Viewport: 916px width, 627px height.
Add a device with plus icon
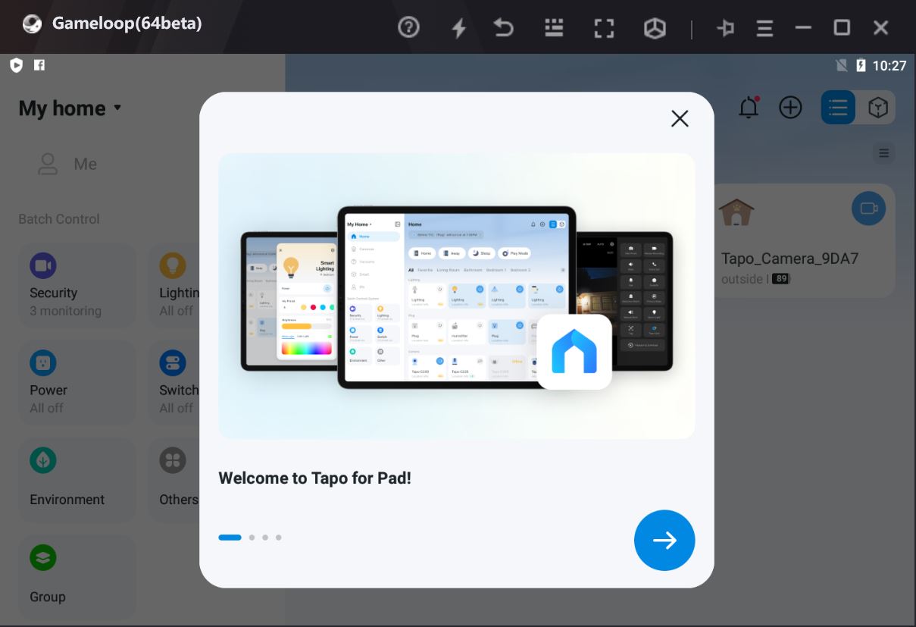click(x=790, y=108)
